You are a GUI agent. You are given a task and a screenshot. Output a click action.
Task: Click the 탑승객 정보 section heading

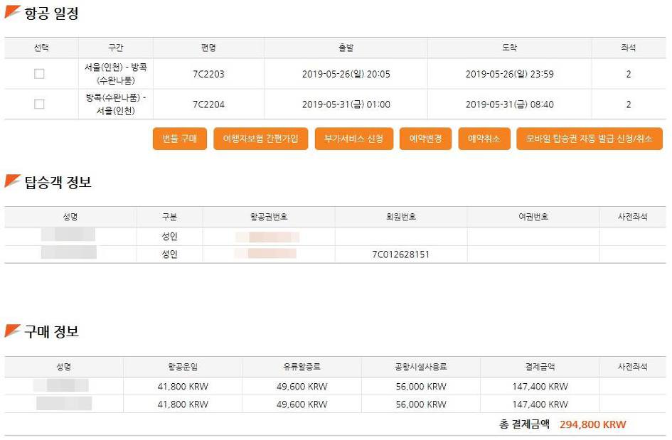(58, 183)
